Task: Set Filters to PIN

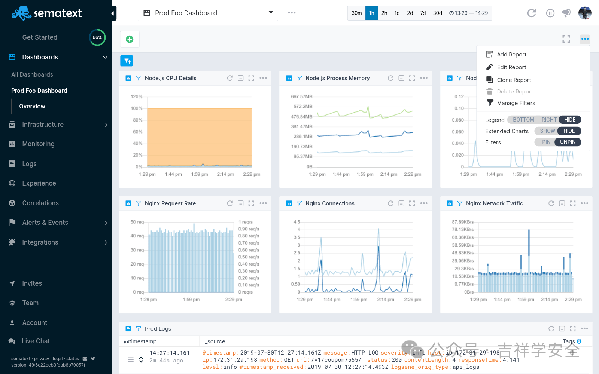Action: pos(546,142)
